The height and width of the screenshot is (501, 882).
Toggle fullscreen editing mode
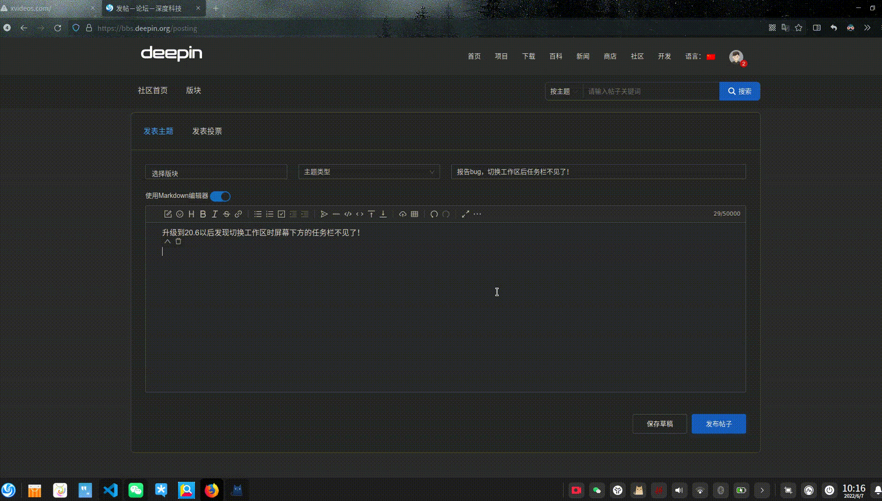465,214
